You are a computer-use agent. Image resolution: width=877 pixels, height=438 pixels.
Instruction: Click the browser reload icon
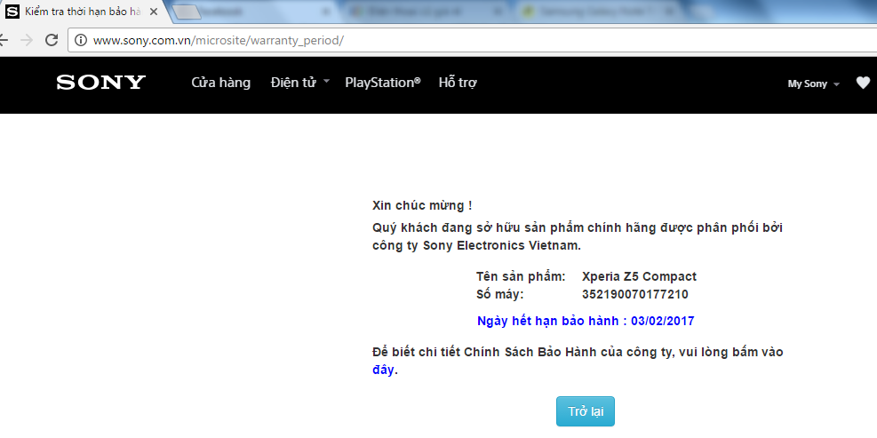(x=52, y=40)
